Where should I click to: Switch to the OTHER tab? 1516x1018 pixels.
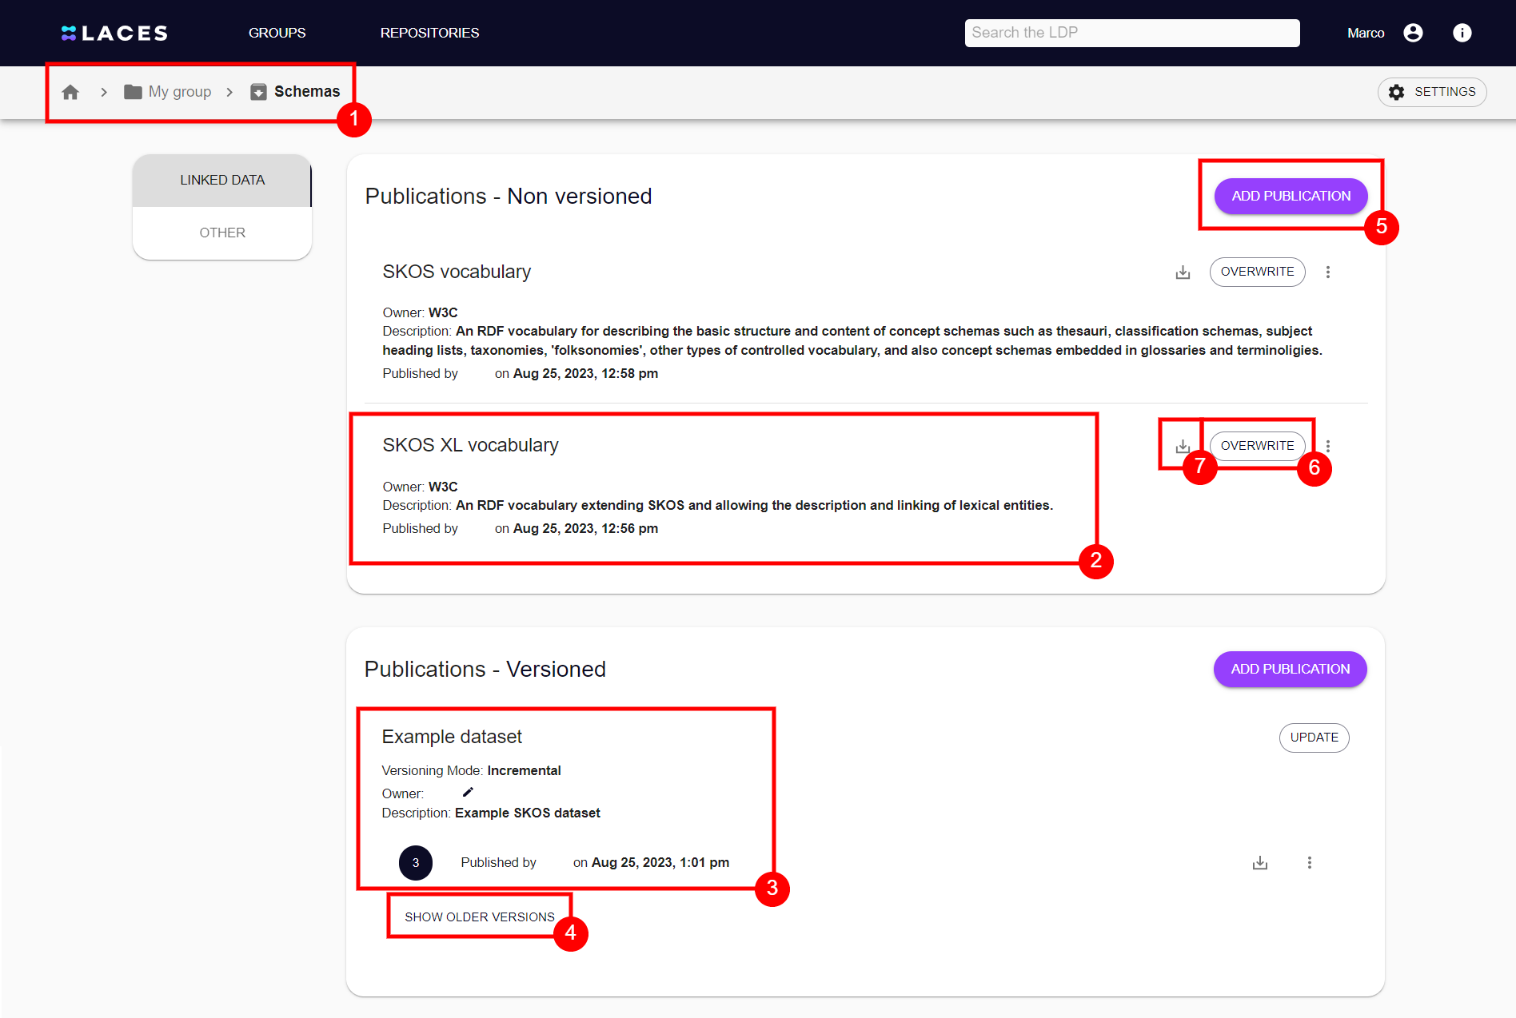point(222,233)
